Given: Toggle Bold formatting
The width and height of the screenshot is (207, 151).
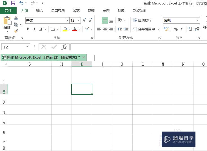Looking at the screenshot, I should [28, 29].
